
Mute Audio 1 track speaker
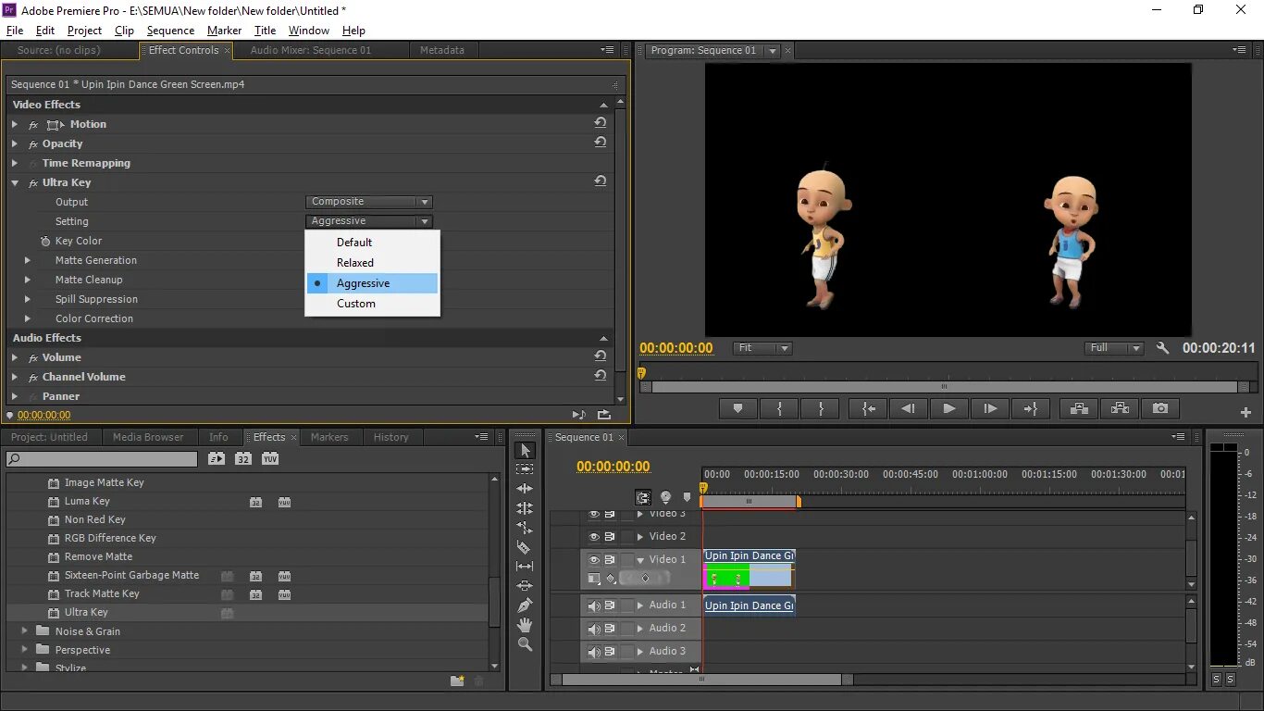(x=594, y=605)
